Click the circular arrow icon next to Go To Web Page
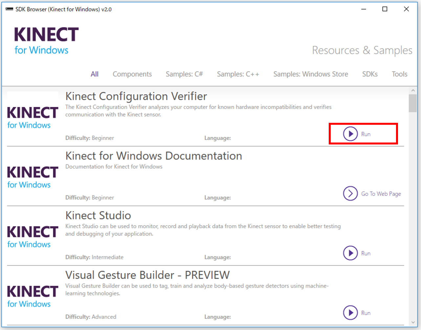 coord(350,194)
